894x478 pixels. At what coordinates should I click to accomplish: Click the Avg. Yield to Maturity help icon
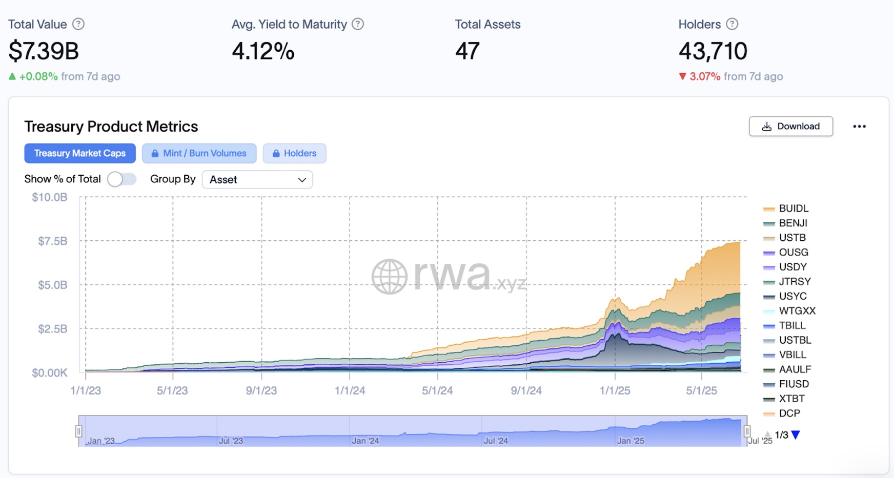(x=358, y=24)
